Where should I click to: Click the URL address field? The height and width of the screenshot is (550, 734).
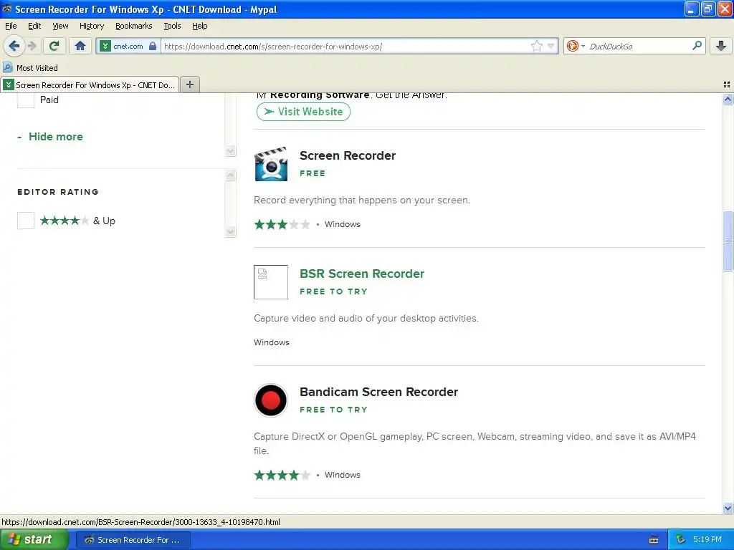click(345, 47)
